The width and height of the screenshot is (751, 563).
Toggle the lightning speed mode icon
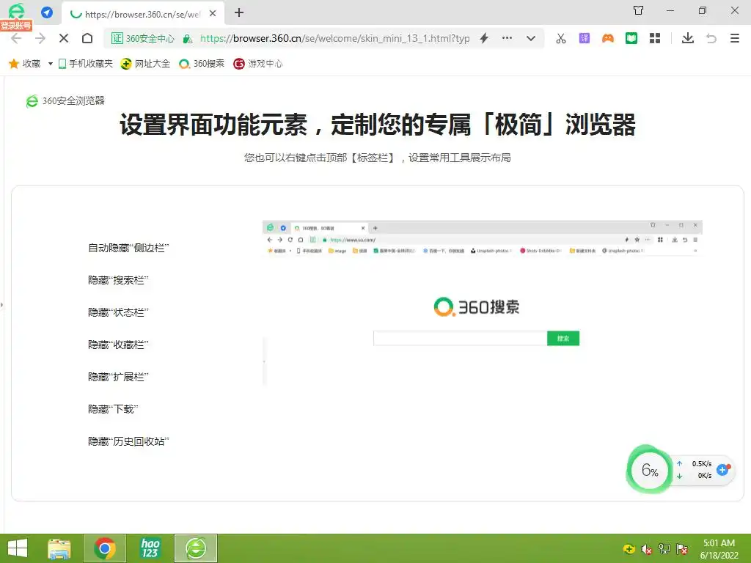point(484,38)
